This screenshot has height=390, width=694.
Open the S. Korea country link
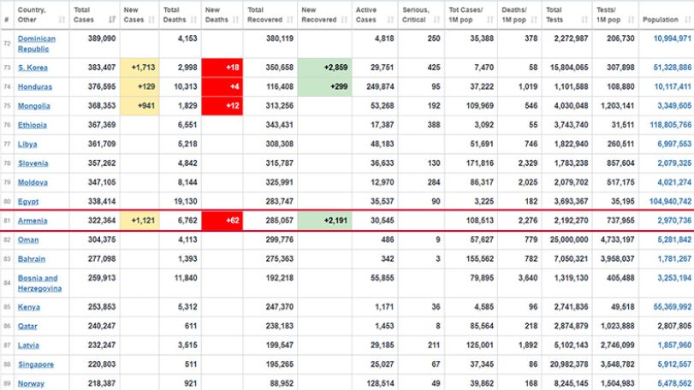coord(33,68)
